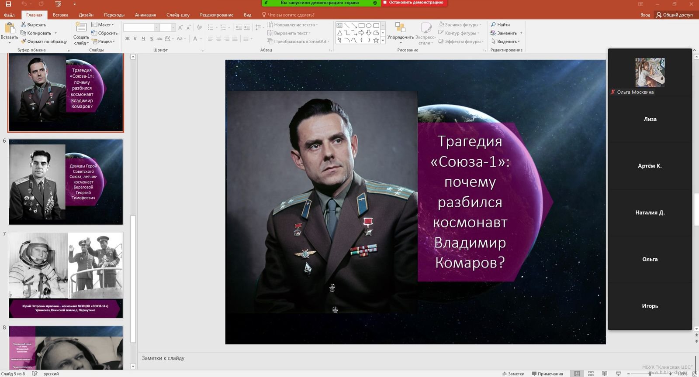Click the Вход sign-in link
699x377 pixels.
tap(645, 15)
